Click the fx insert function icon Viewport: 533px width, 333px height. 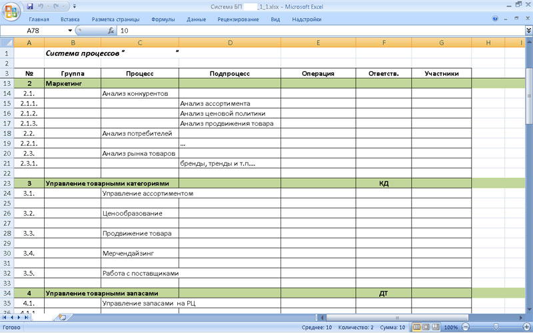pyautogui.click(x=111, y=31)
